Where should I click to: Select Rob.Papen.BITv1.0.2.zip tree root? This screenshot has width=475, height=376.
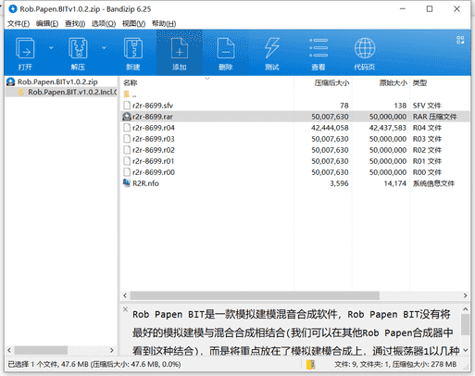pyautogui.click(x=57, y=81)
